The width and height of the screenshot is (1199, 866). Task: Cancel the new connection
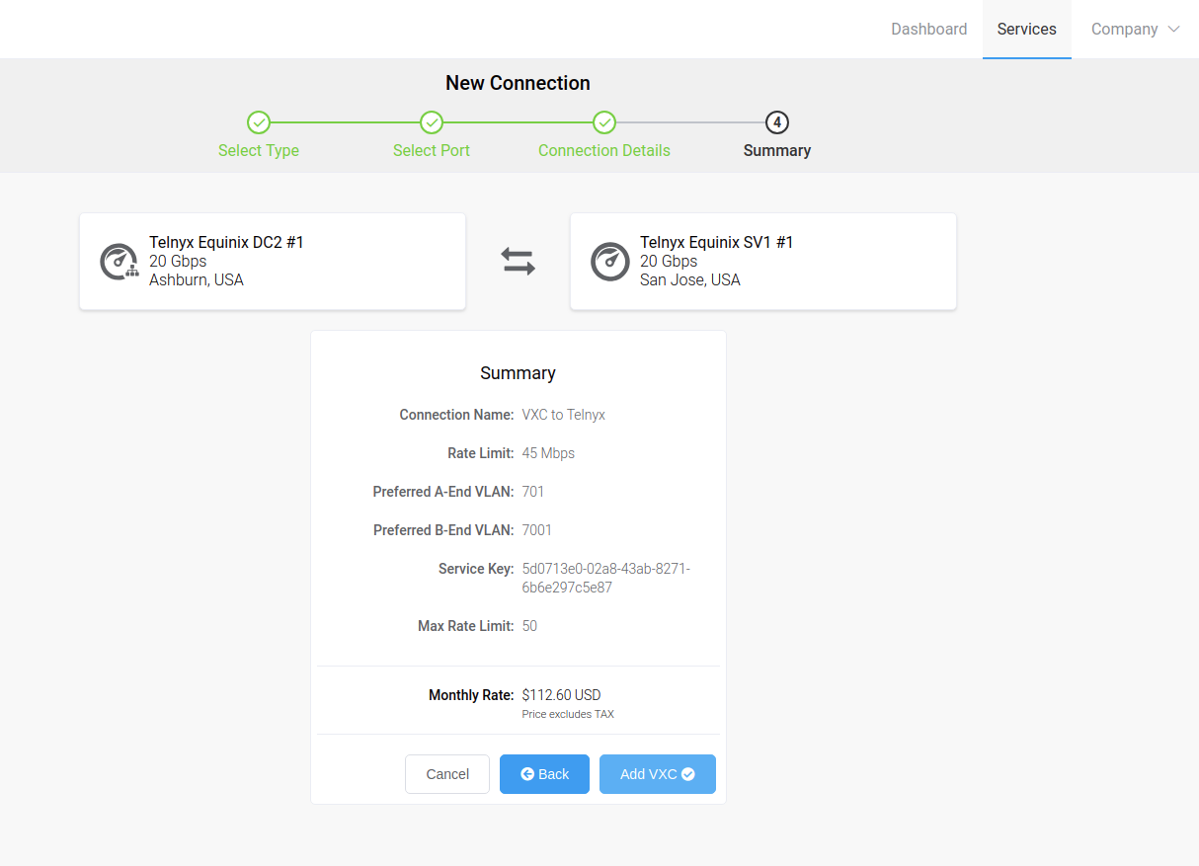(x=447, y=774)
